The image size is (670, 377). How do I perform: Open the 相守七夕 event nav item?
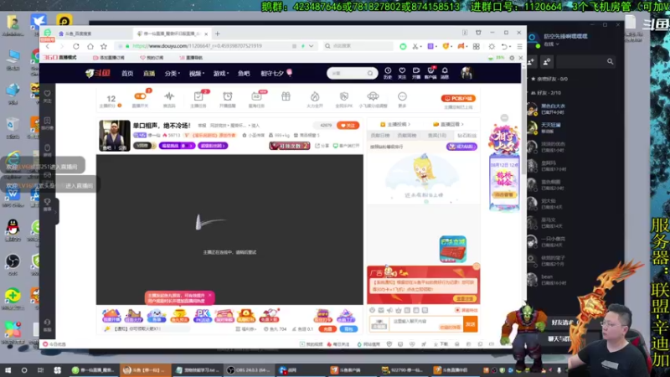point(276,74)
